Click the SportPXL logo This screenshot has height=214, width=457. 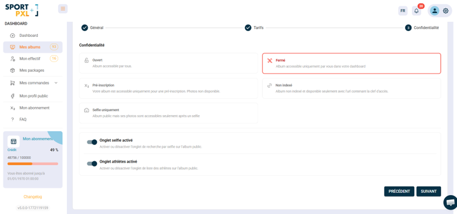coord(21,10)
